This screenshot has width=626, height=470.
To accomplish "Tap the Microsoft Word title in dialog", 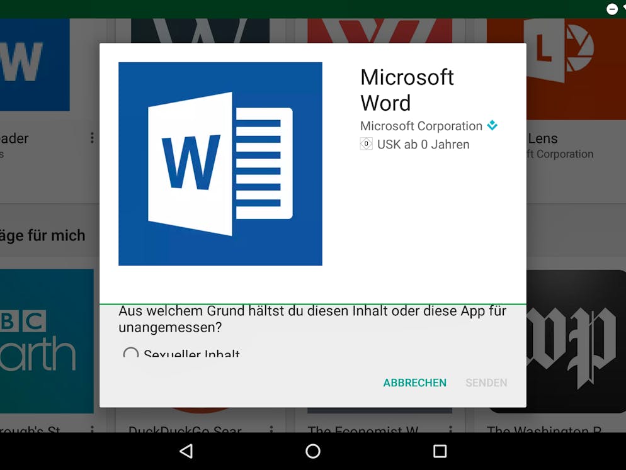I will coord(407,90).
